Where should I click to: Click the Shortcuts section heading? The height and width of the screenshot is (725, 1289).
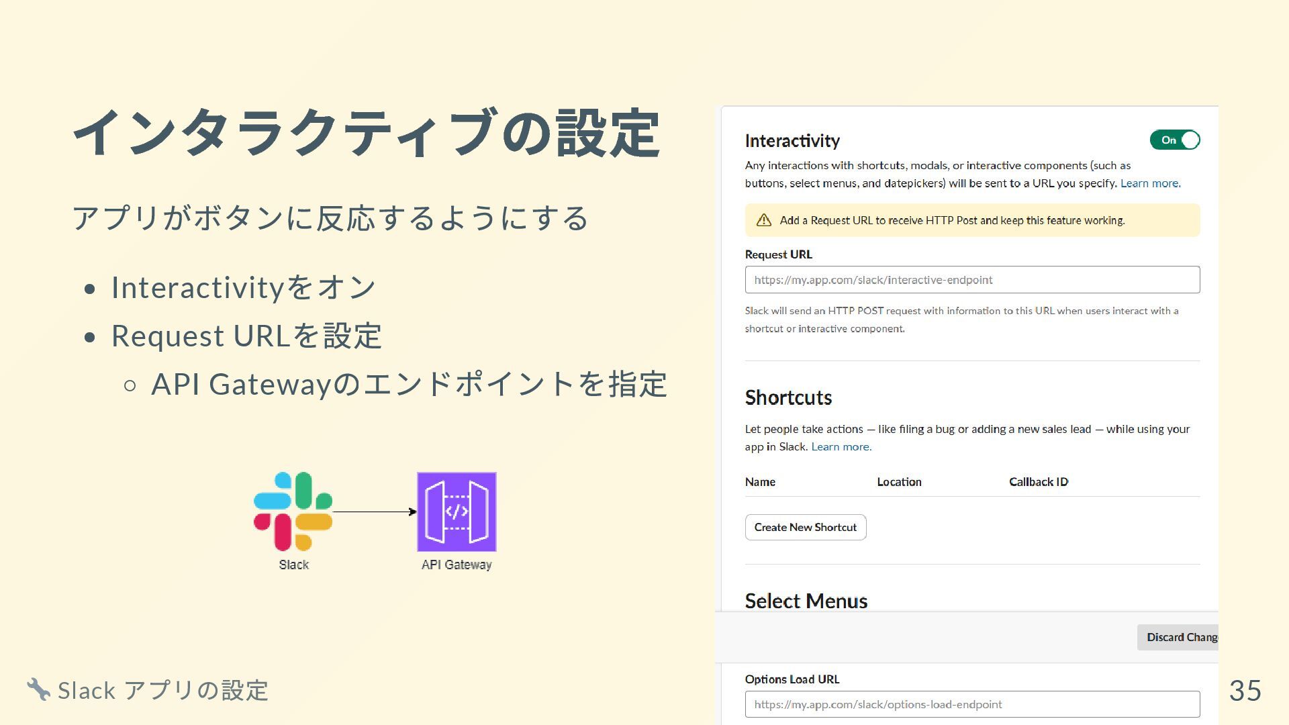[788, 397]
